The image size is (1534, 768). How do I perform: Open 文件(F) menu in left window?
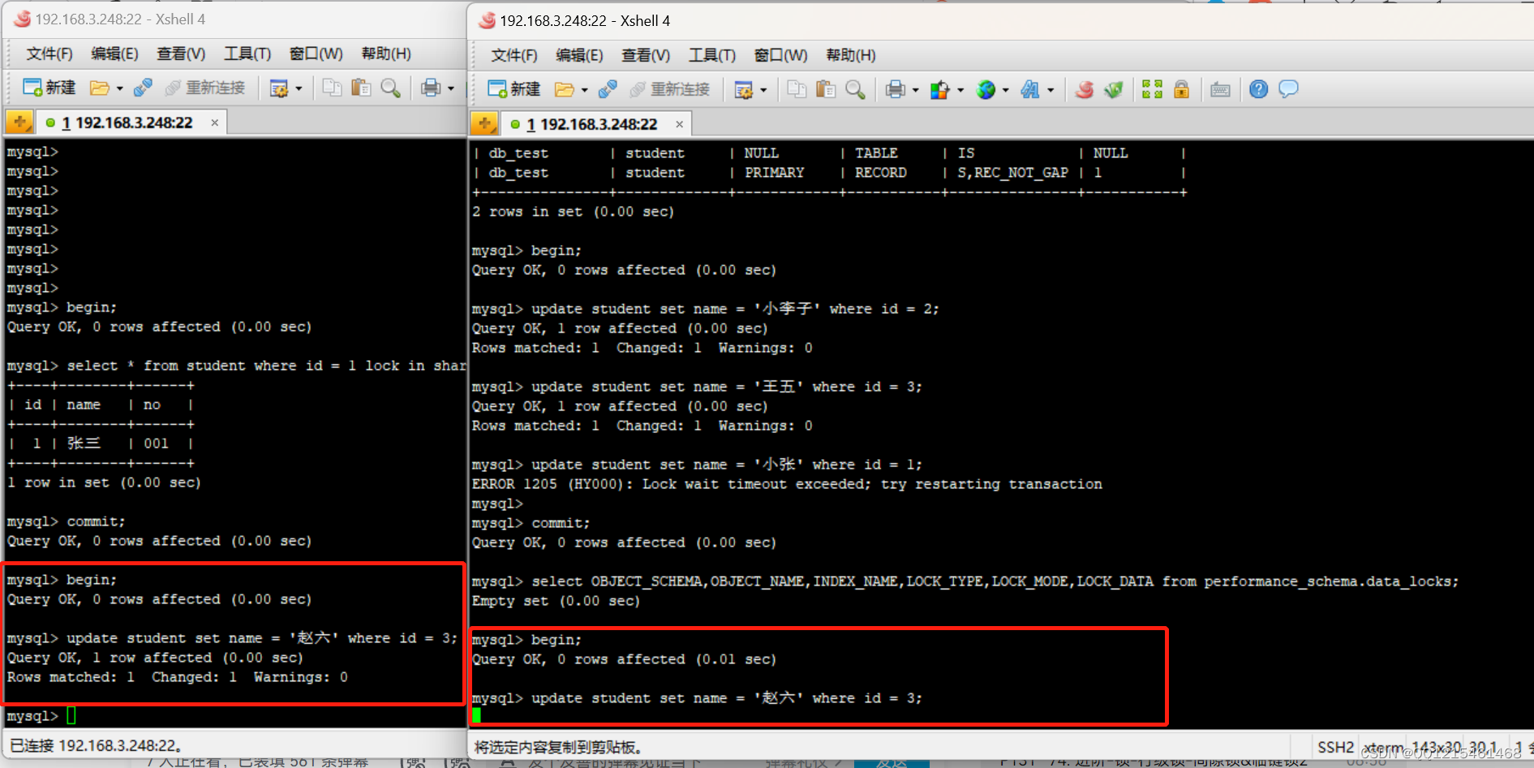[49, 54]
